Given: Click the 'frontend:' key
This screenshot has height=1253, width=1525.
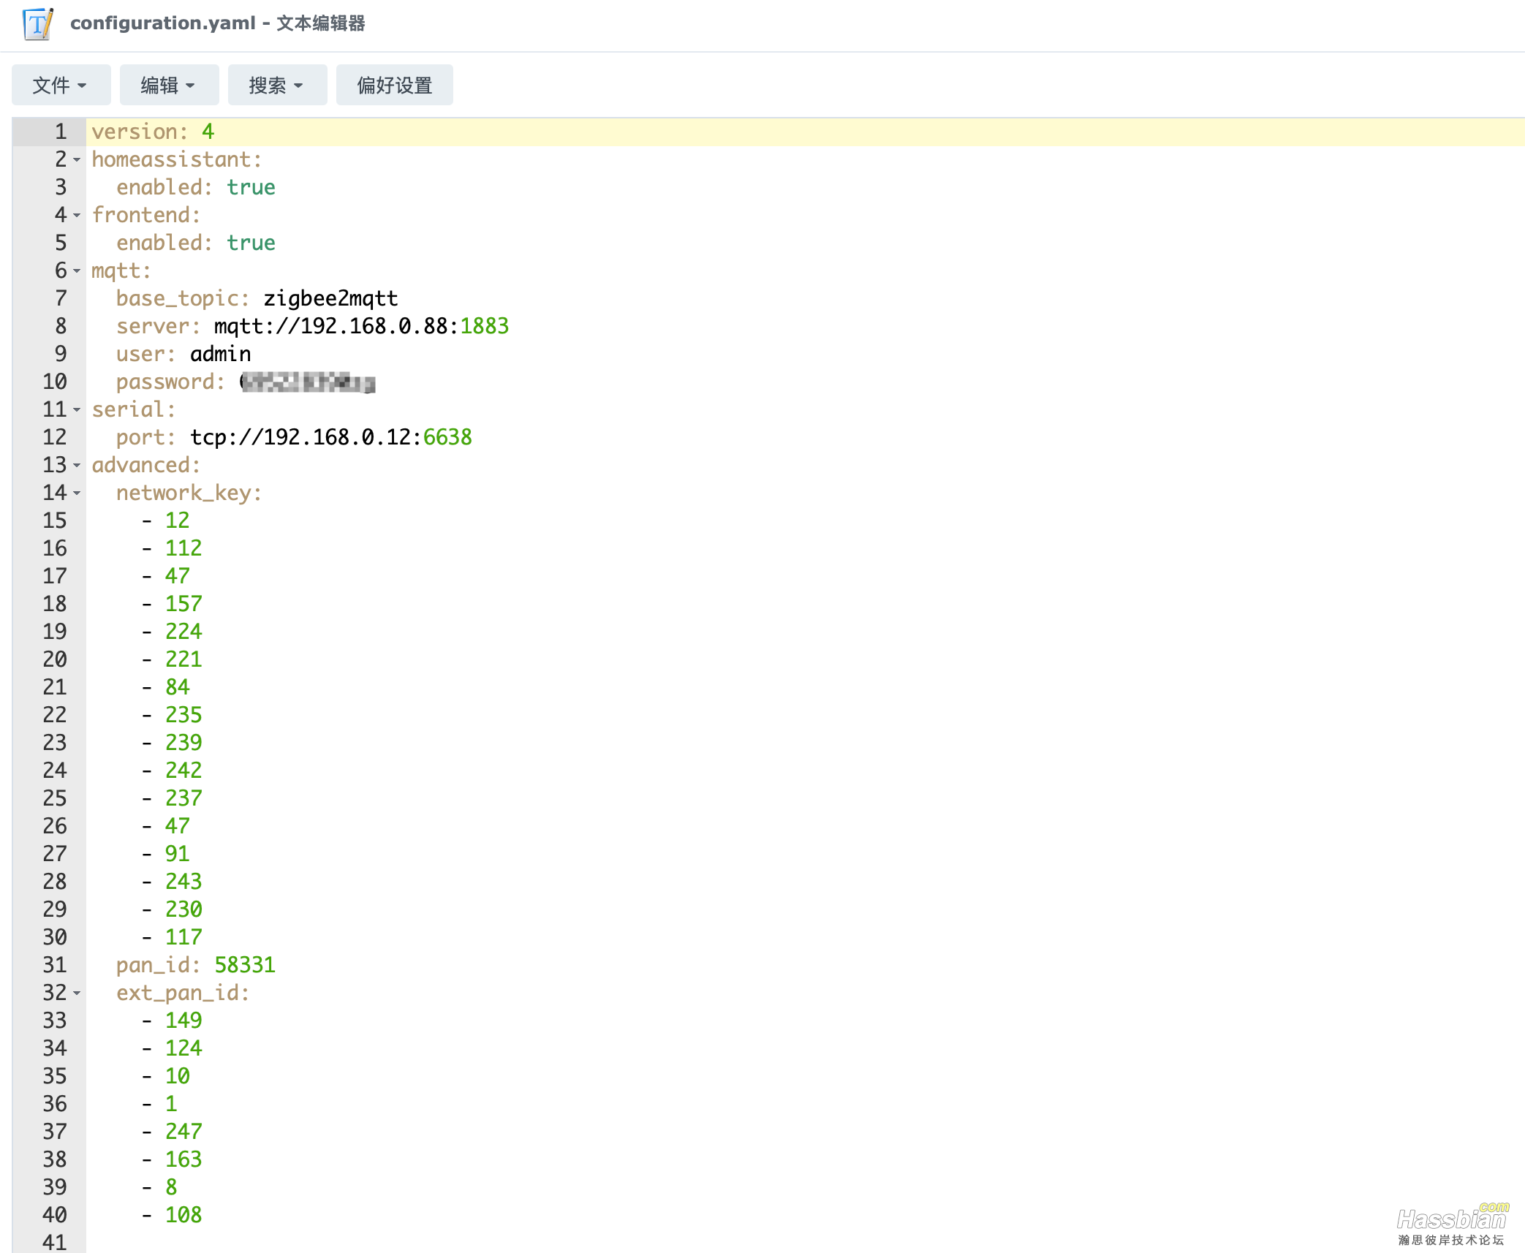Looking at the screenshot, I should (x=146, y=216).
